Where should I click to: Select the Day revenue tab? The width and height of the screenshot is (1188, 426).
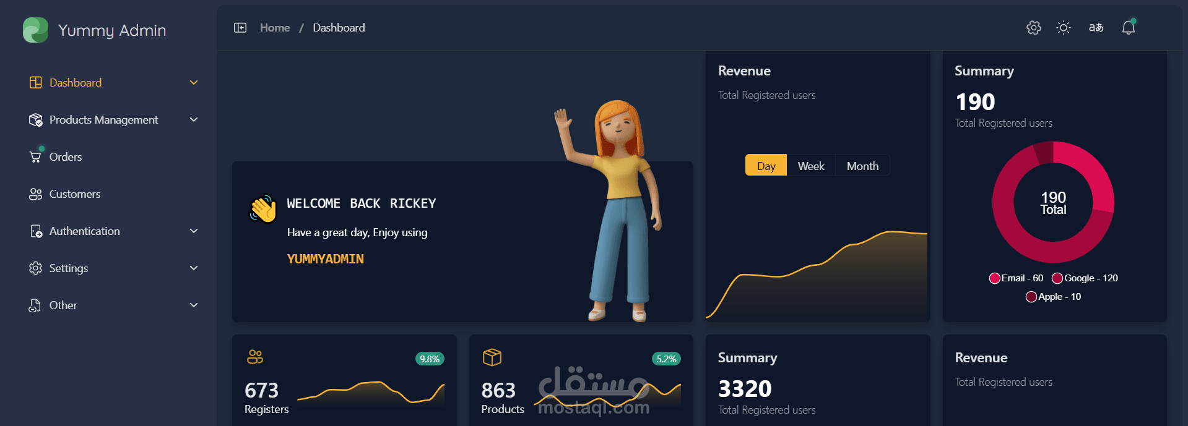coord(766,165)
